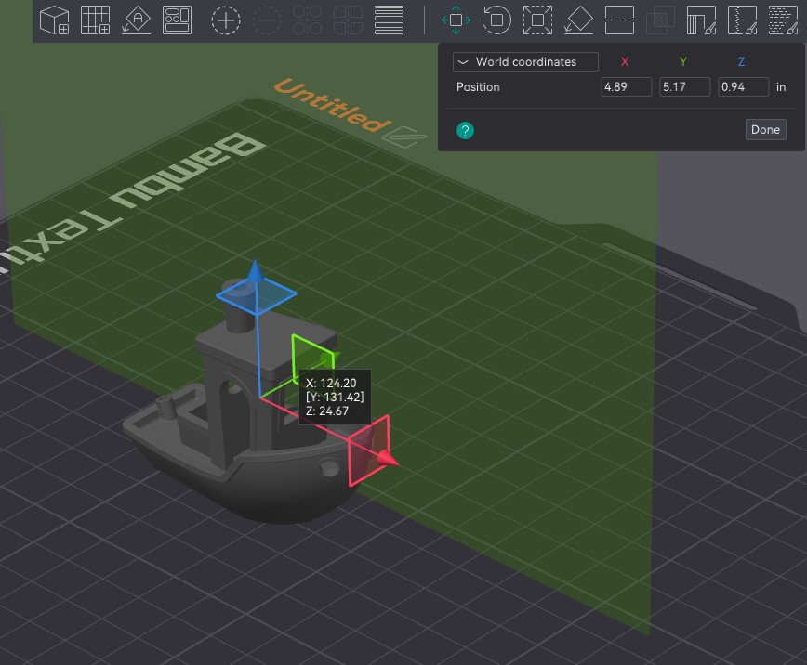Select the Move tool icon
This screenshot has width=807, height=665.
[x=456, y=20]
